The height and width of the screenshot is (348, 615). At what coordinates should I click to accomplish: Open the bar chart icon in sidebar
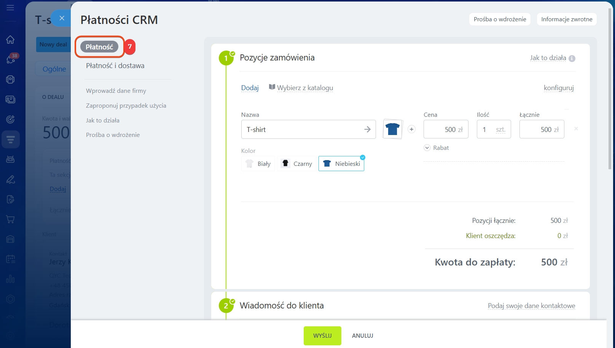[x=10, y=279]
